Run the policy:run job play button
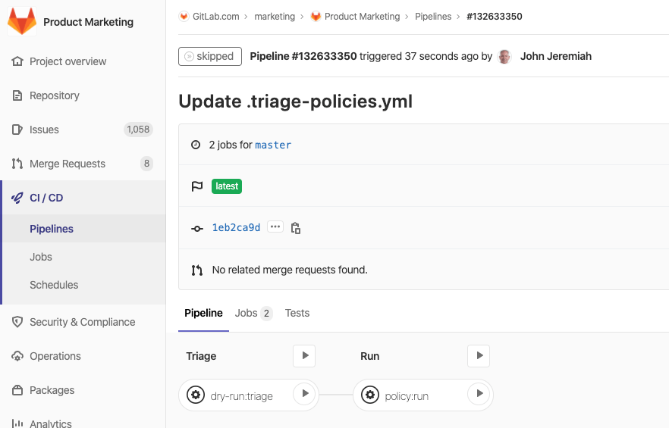The width and height of the screenshot is (669, 428). 479,394
